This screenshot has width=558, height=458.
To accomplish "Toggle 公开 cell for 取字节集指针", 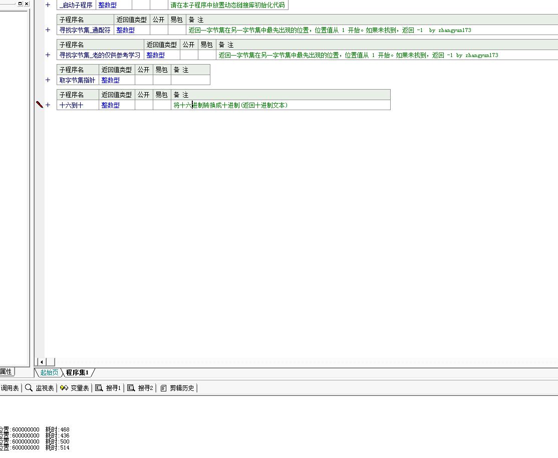I will pyautogui.click(x=144, y=80).
